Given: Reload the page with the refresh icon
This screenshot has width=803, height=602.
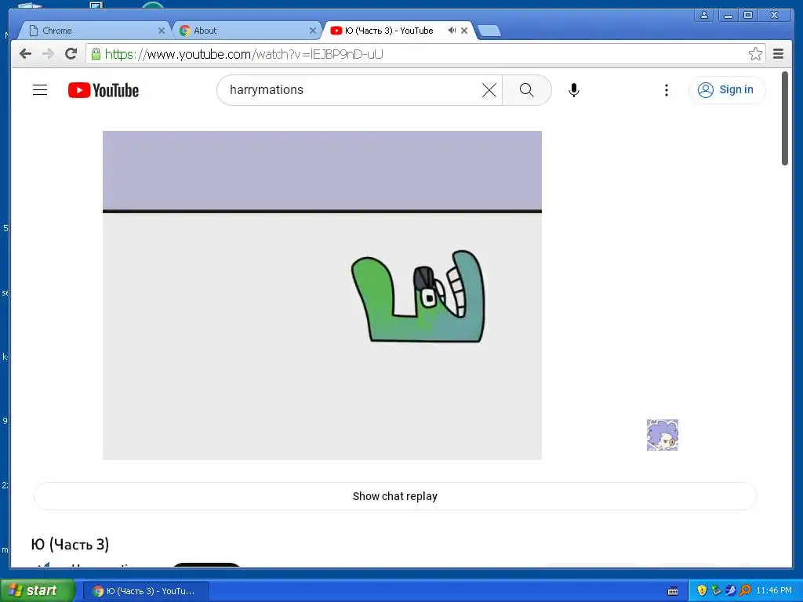Looking at the screenshot, I should [x=71, y=54].
